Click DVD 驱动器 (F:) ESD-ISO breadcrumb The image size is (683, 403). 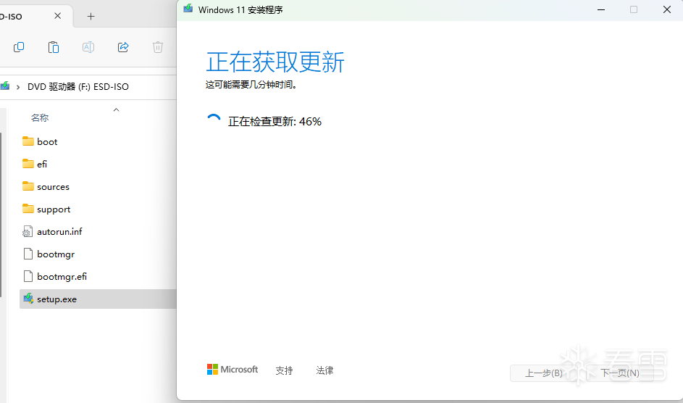click(78, 87)
